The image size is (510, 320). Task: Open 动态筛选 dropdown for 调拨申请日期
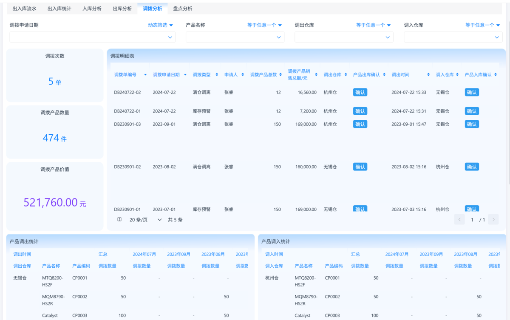[160, 25]
